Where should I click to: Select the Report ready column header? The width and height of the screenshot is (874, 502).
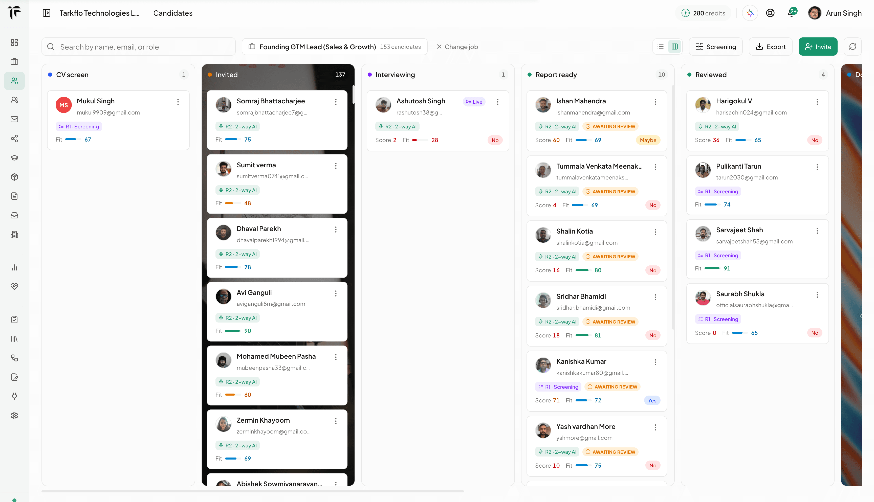point(597,75)
